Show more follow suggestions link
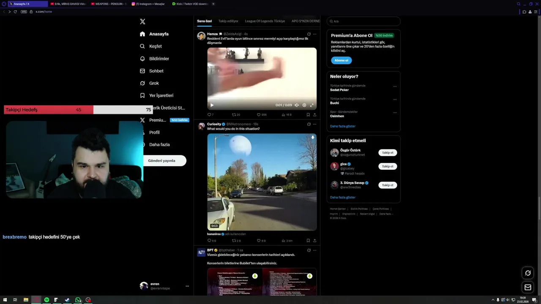Screen dimensions: 541x304 tap(343, 197)
